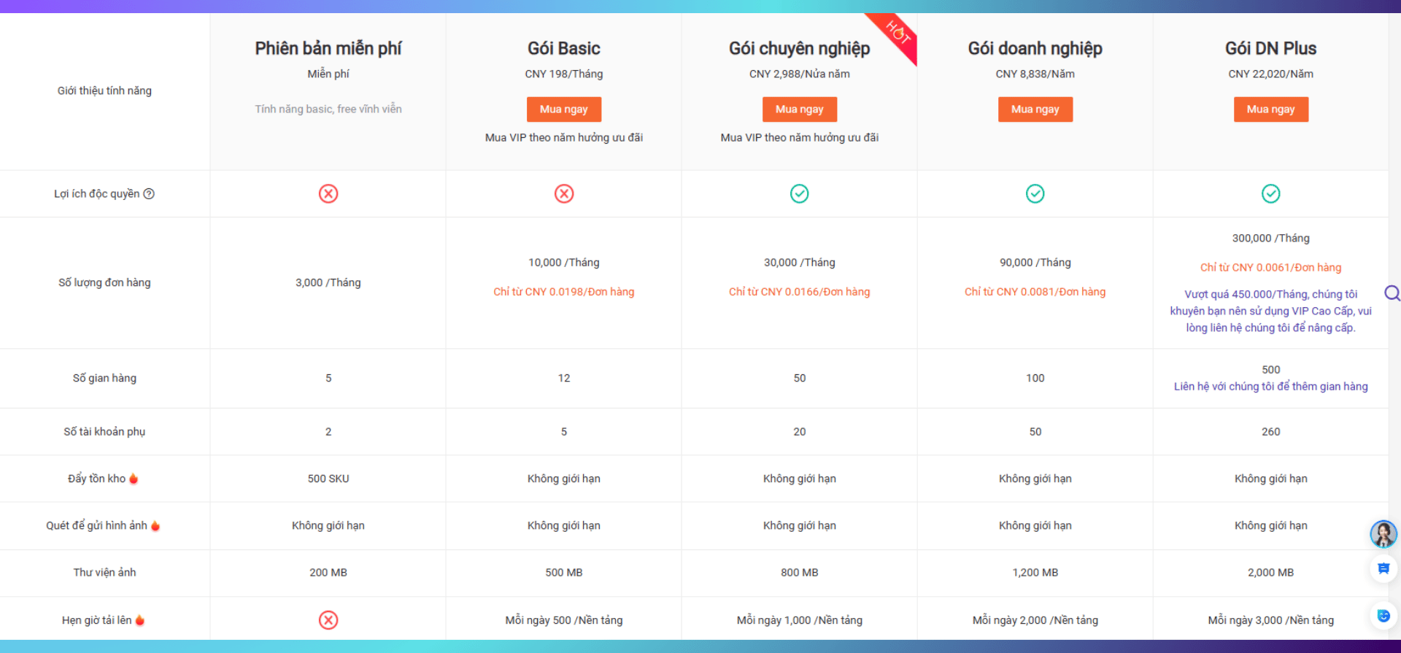The height and width of the screenshot is (653, 1401).
Task: Select the Phiên bản miễn phí plan heading
Action: [x=328, y=49]
